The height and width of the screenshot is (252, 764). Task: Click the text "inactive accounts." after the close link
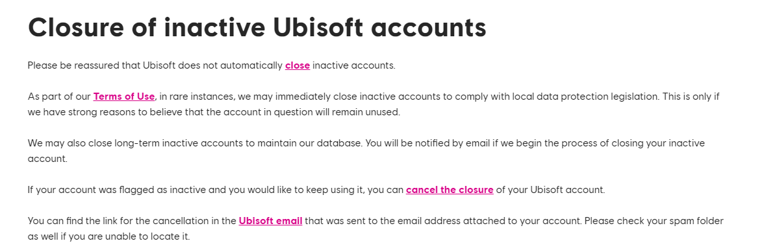point(353,65)
